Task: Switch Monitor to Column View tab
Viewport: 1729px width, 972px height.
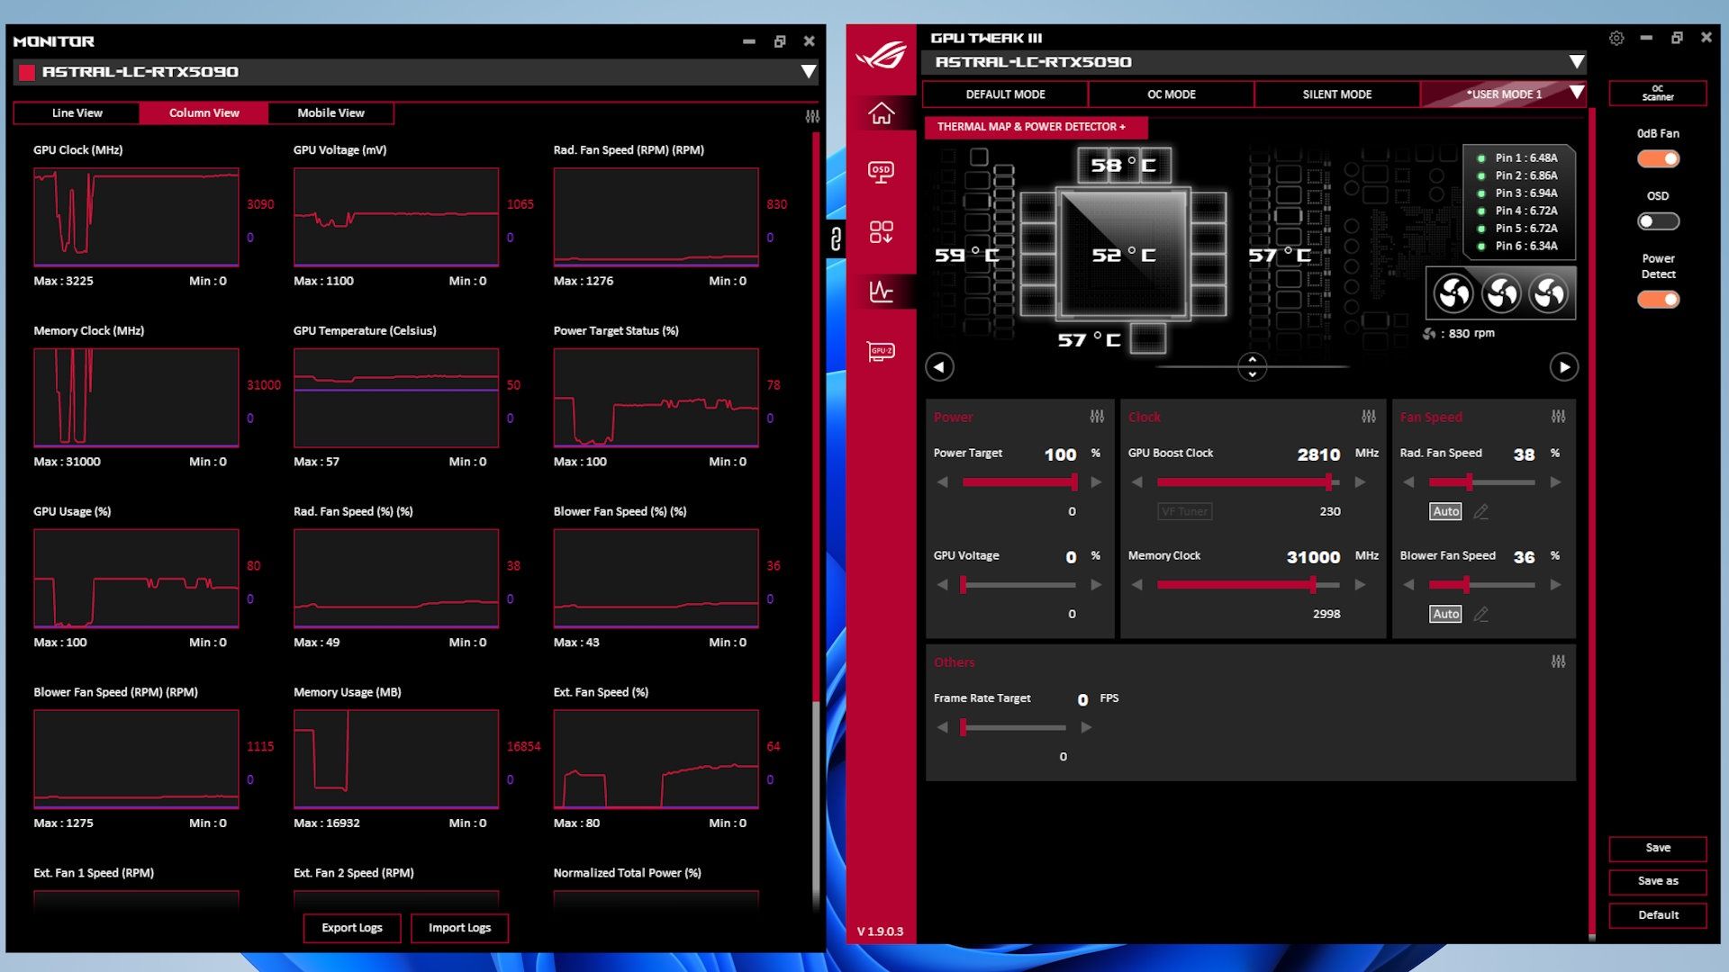Action: coord(204,113)
